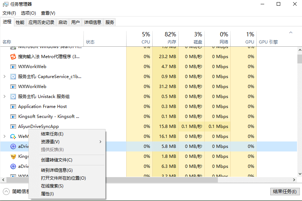The width and height of the screenshot is (302, 201).
Task: Click the gear icon of Unistack service group
Action: tap(13, 97)
